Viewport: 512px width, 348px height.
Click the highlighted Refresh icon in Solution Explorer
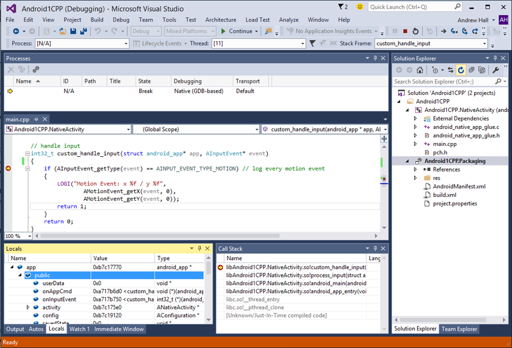(460, 70)
